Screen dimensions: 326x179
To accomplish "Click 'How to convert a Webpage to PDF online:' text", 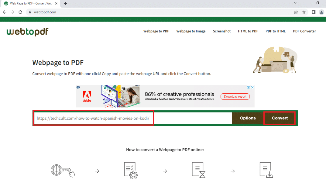I will click(165, 150).
